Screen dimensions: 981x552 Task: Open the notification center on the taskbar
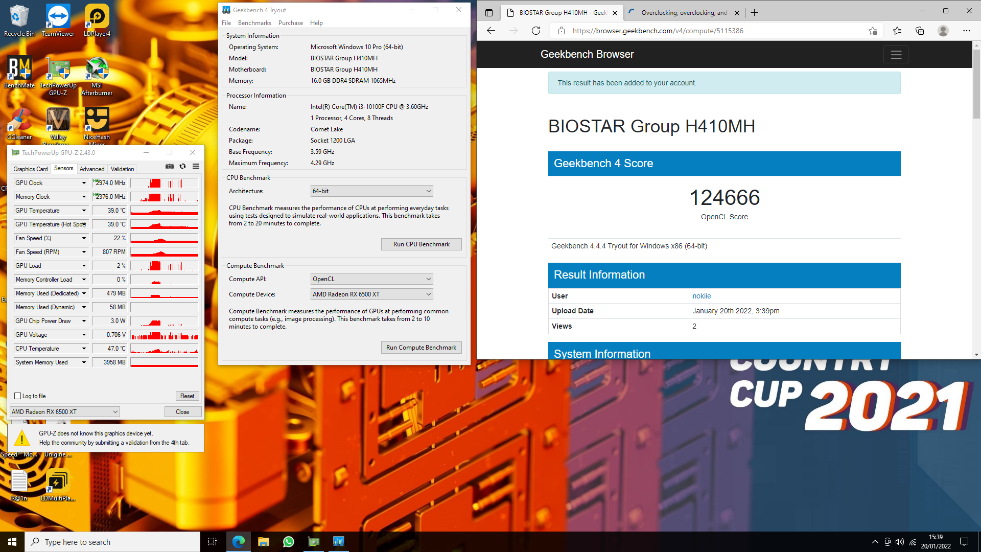click(x=964, y=542)
